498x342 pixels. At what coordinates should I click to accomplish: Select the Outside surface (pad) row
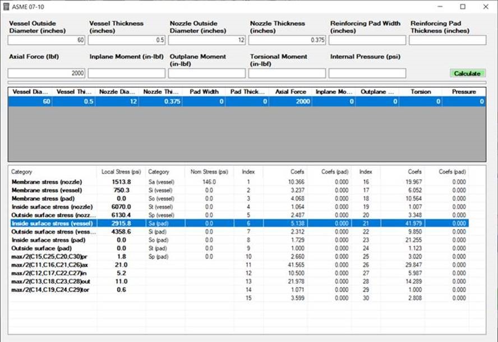[240, 248]
